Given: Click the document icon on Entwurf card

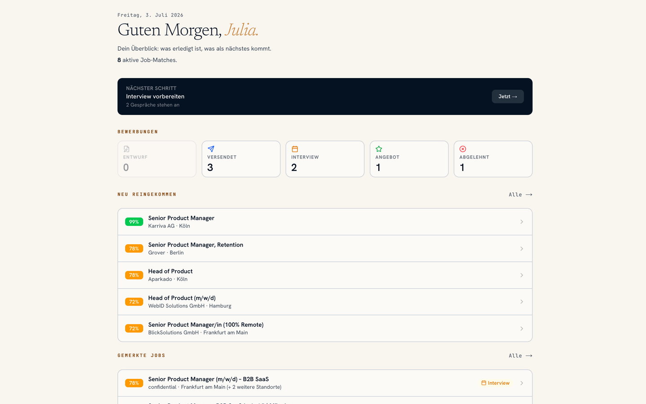Looking at the screenshot, I should coord(127,149).
